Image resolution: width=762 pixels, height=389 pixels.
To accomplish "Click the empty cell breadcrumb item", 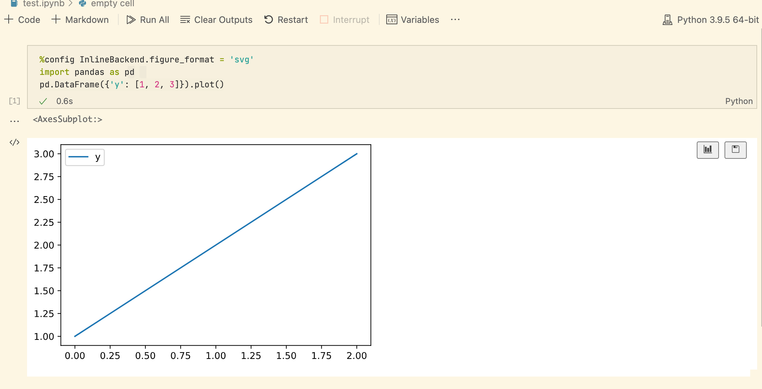I will 112,3.
